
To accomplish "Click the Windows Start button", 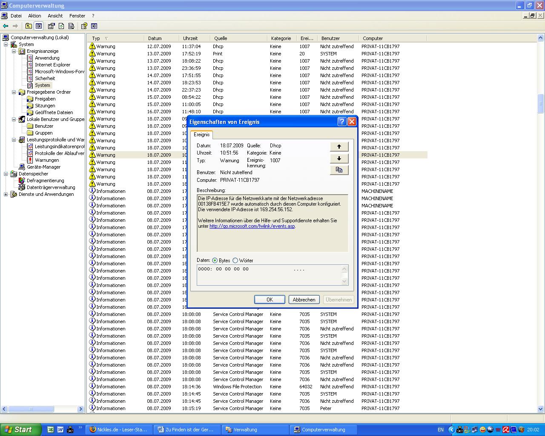I will (20, 430).
